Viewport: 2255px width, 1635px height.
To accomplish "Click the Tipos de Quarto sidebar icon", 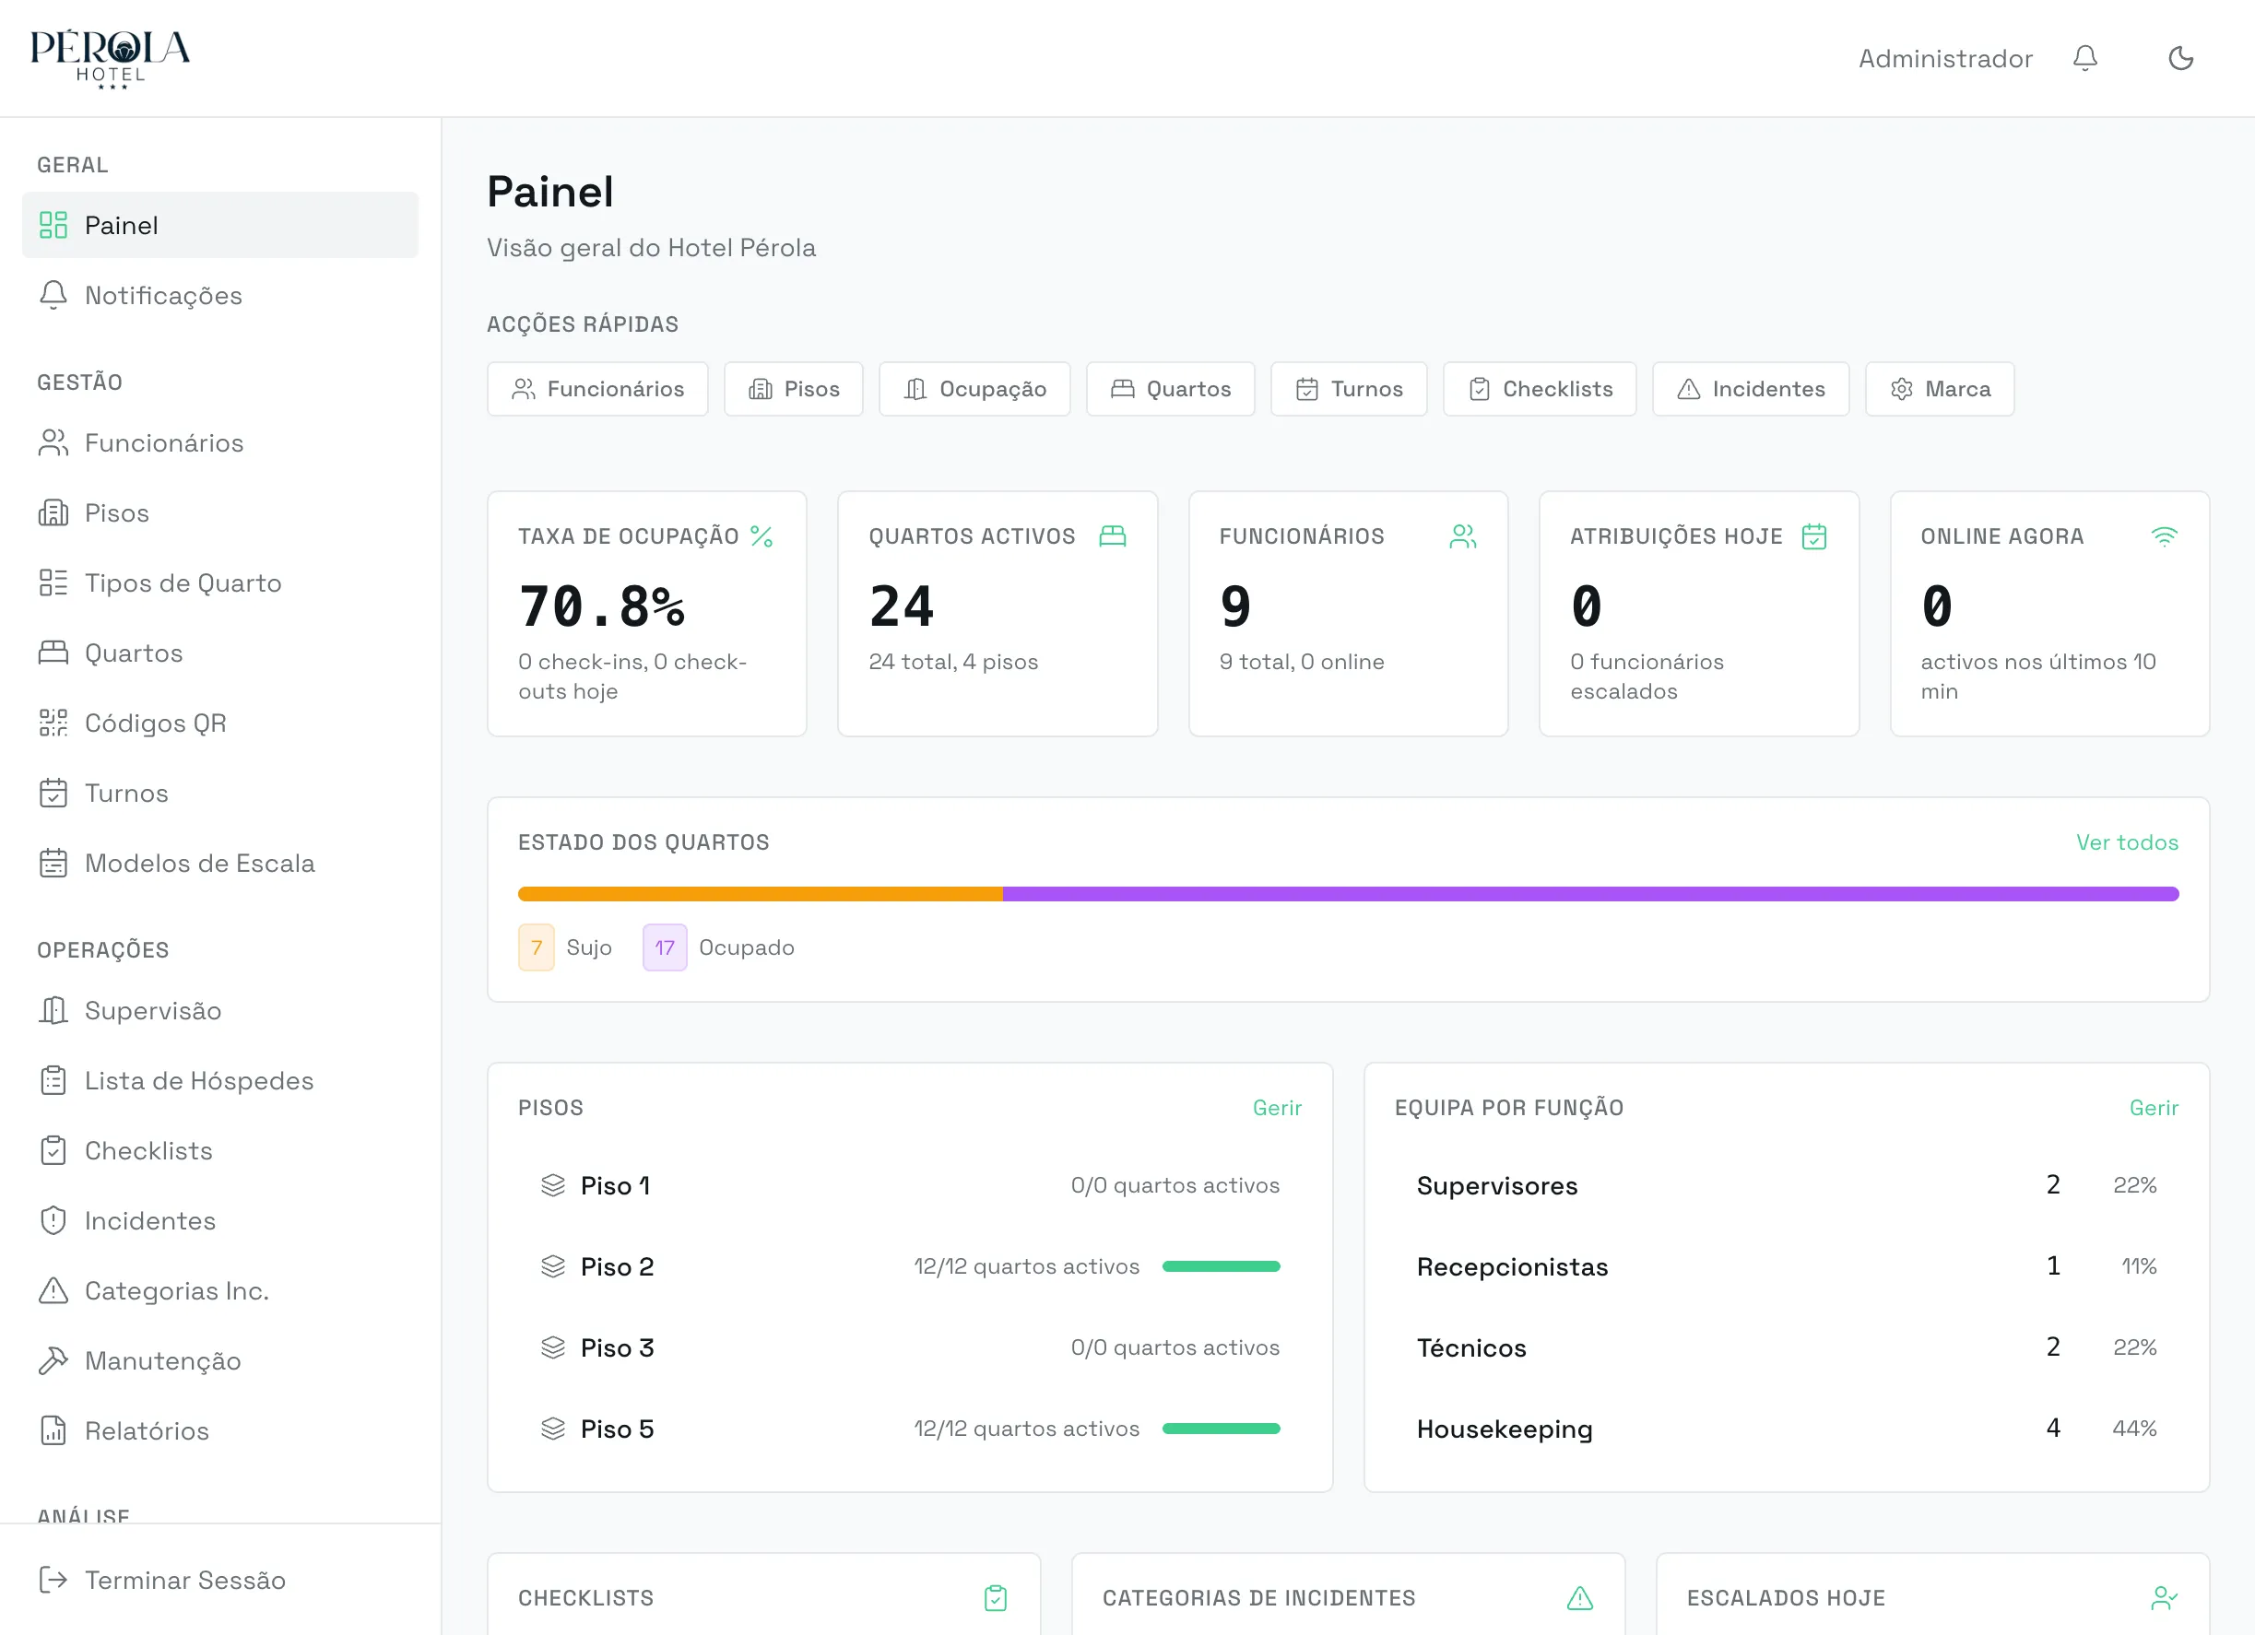I will [x=53, y=582].
